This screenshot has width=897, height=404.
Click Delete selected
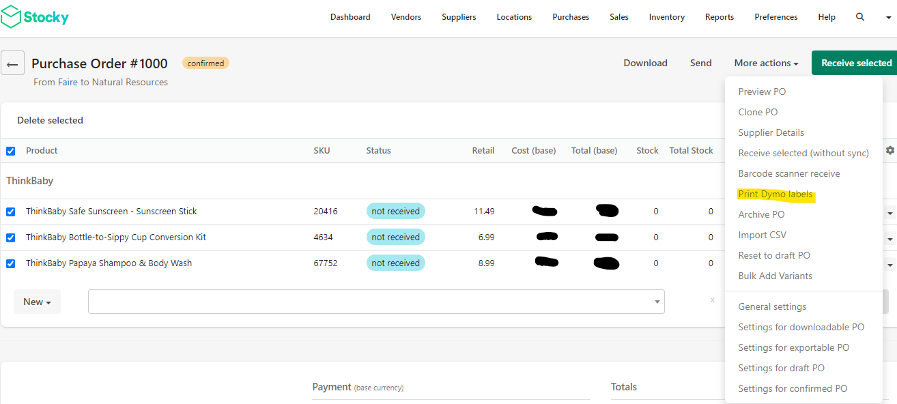(50, 120)
